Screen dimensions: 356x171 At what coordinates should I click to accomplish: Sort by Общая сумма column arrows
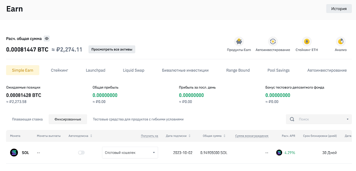224,136
